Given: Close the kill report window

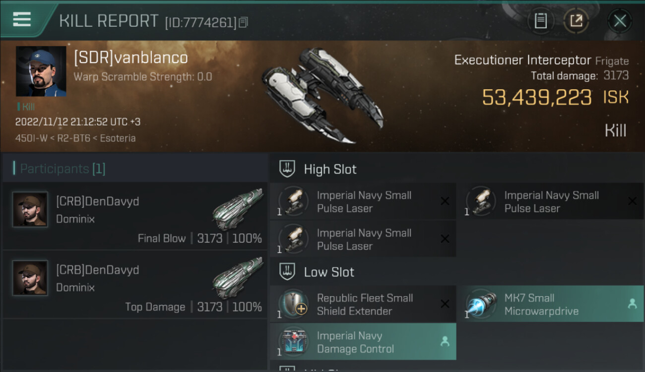Looking at the screenshot, I should point(619,21).
